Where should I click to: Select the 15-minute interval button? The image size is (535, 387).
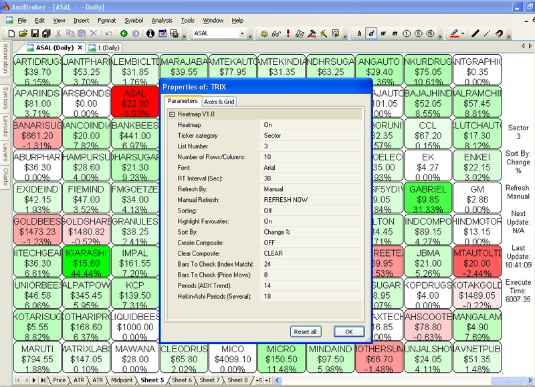(x=431, y=33)
